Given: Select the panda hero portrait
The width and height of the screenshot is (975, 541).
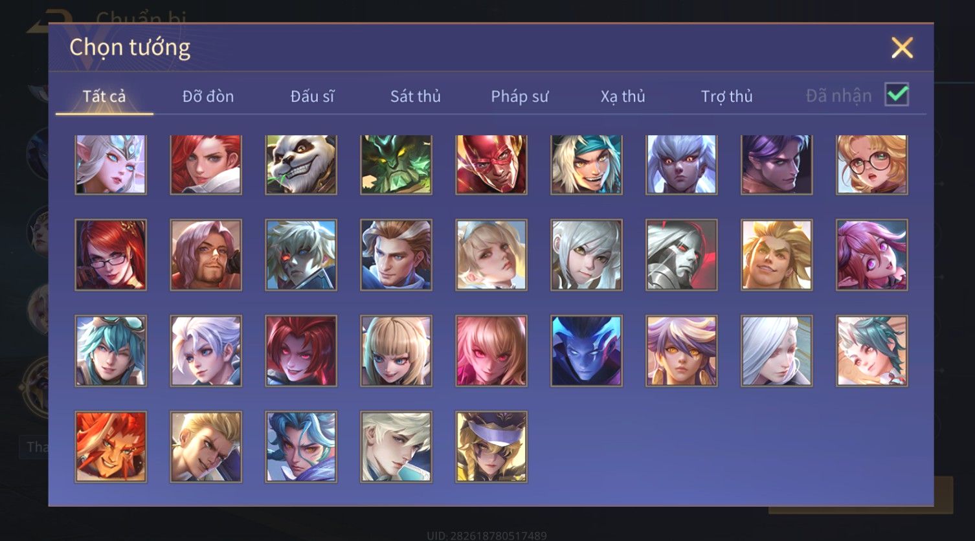Looking at the screenshot, I should point(301,164).
